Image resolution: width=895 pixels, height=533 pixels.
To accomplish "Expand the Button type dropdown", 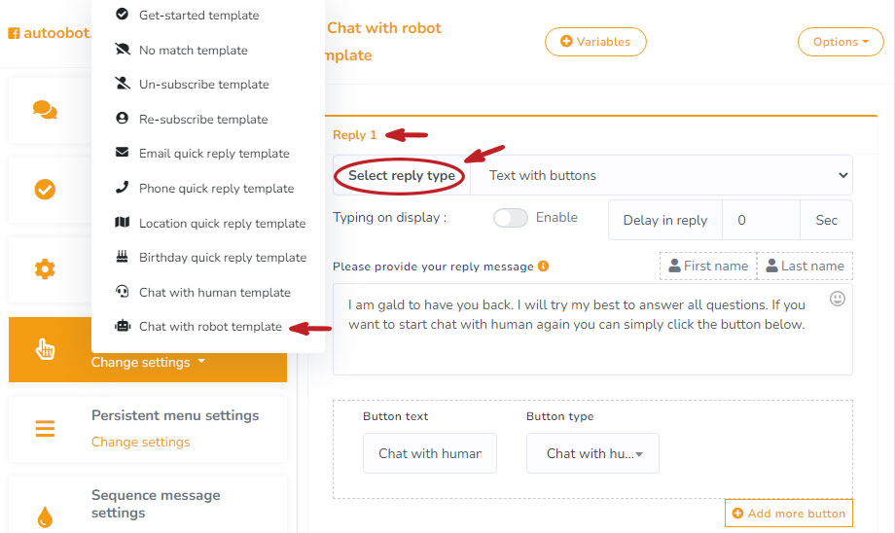I will (592, 453).
